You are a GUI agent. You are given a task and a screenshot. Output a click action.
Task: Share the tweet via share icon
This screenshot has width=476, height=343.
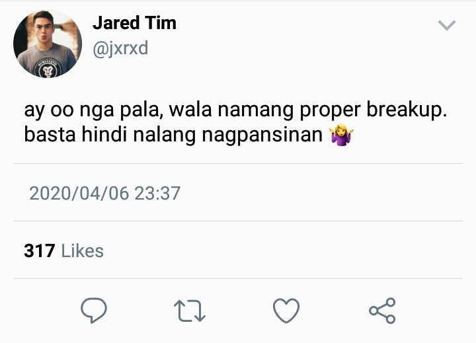(x=382, y=311)
